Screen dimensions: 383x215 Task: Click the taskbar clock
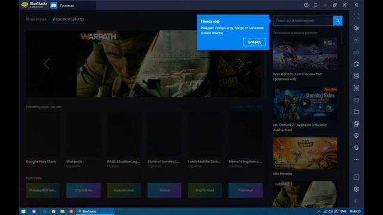click(x=355, y=211)
